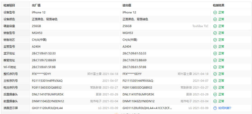Image resolution: width=252 pixels, height=114 pixels.
Task: Click 28:C7:09:72:B8:69 in the 读出值 column
Action: (134, 60)
